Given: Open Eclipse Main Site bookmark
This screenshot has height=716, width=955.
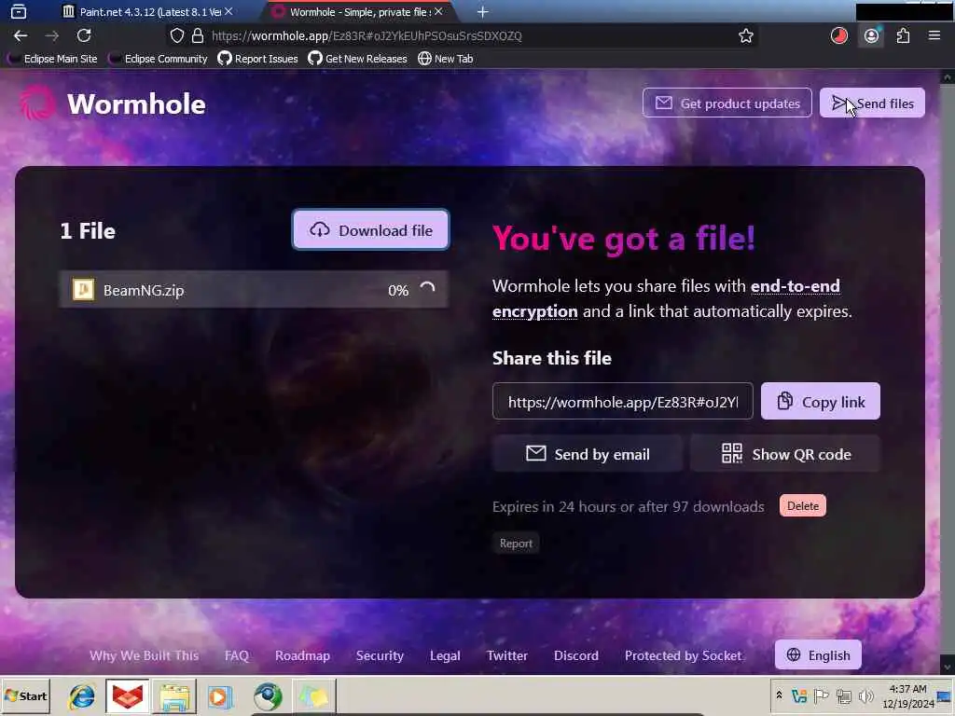Looking at the screenshot, I should coord(52,59).
